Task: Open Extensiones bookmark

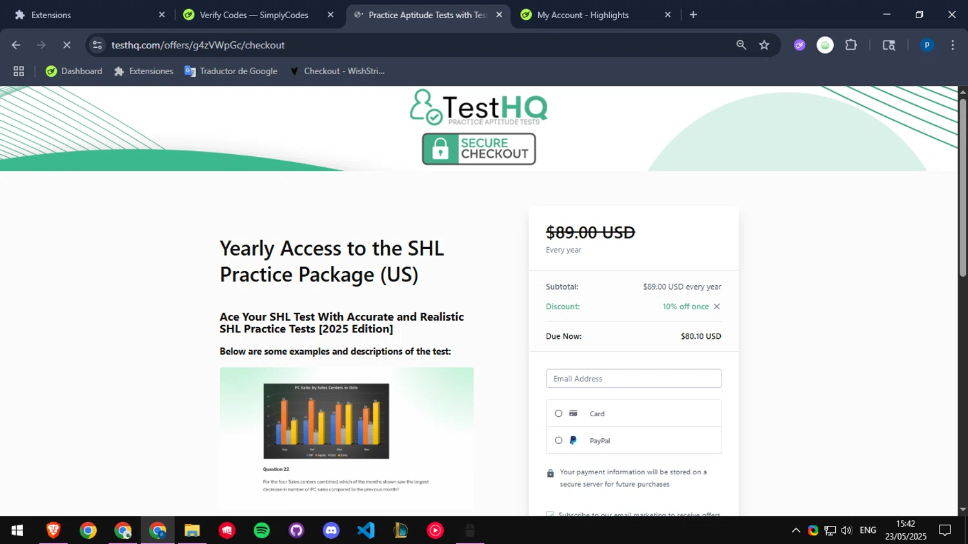Action: tap(143, 71)
